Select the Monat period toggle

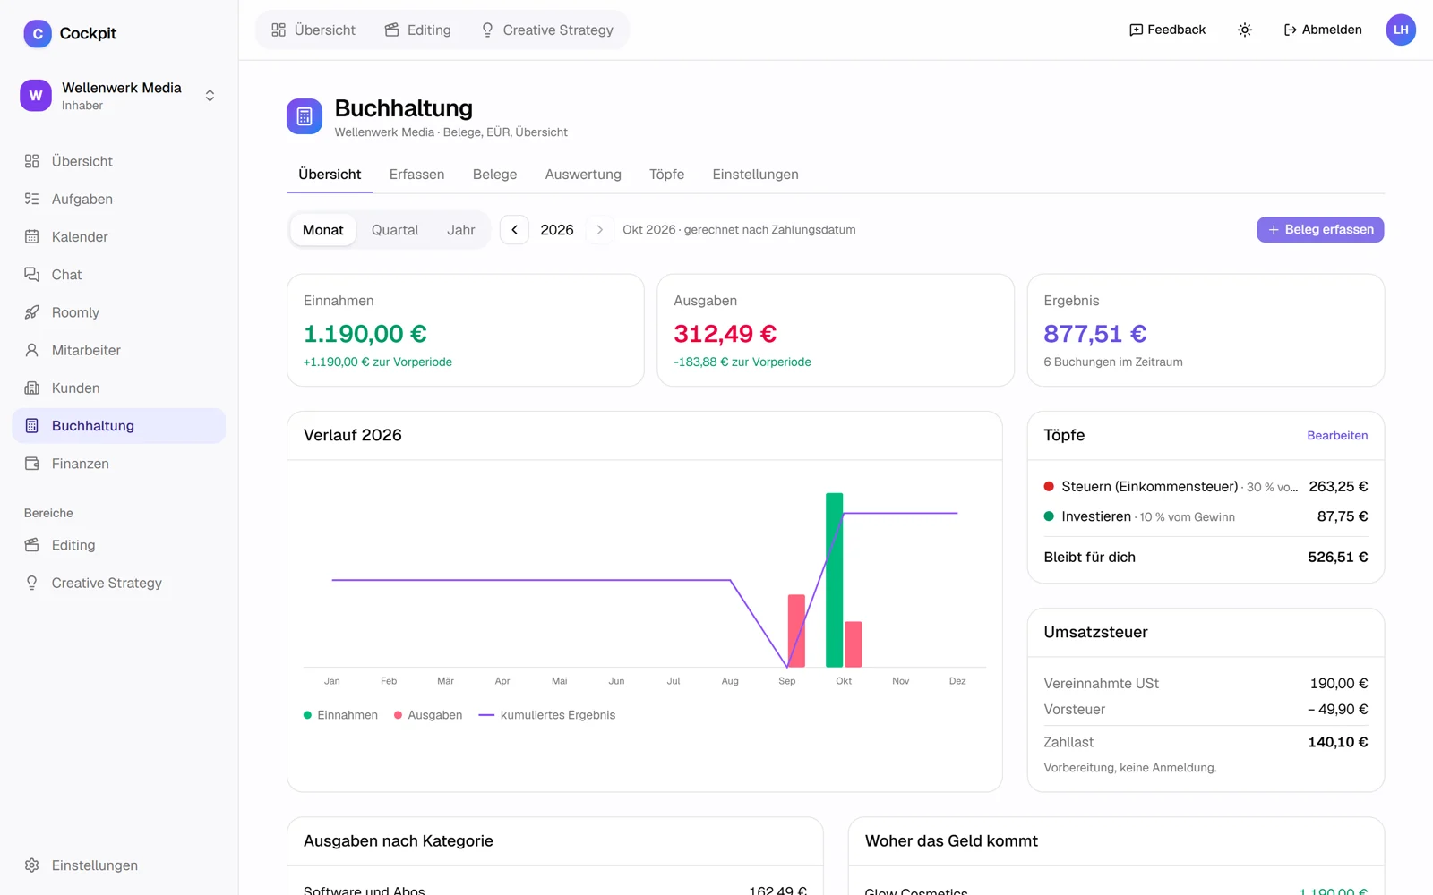click(x=322, y=230)
